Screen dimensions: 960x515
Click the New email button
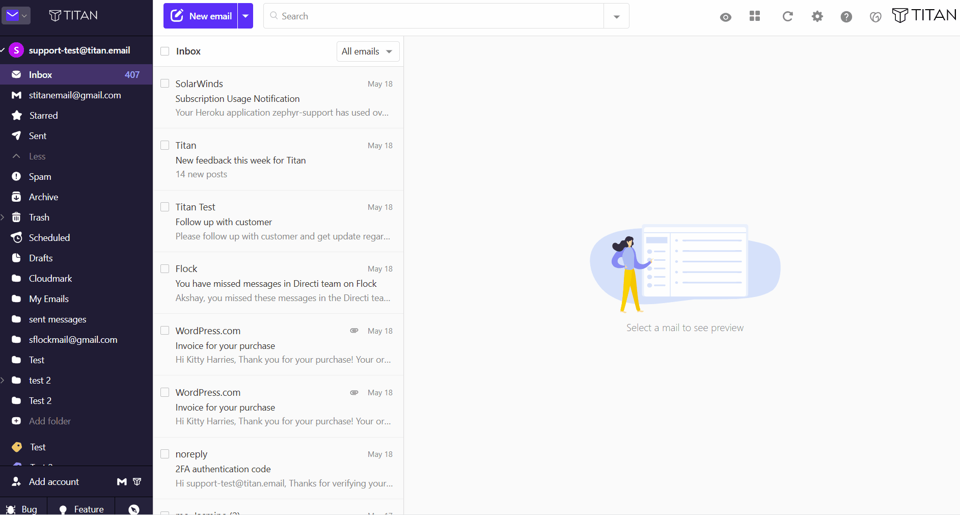[201, 16]
